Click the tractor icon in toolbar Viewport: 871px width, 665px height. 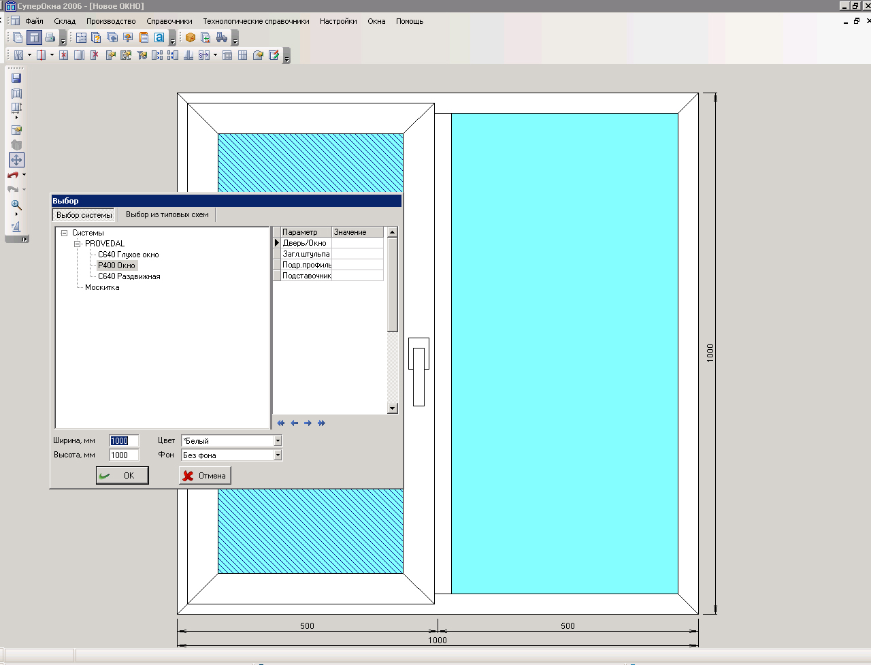click(222, 37)
